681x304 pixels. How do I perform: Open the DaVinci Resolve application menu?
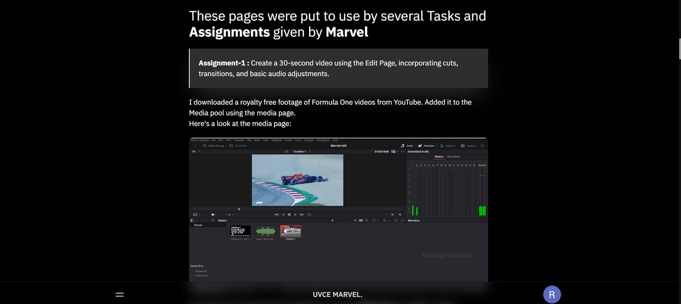(x=200, y=140)
